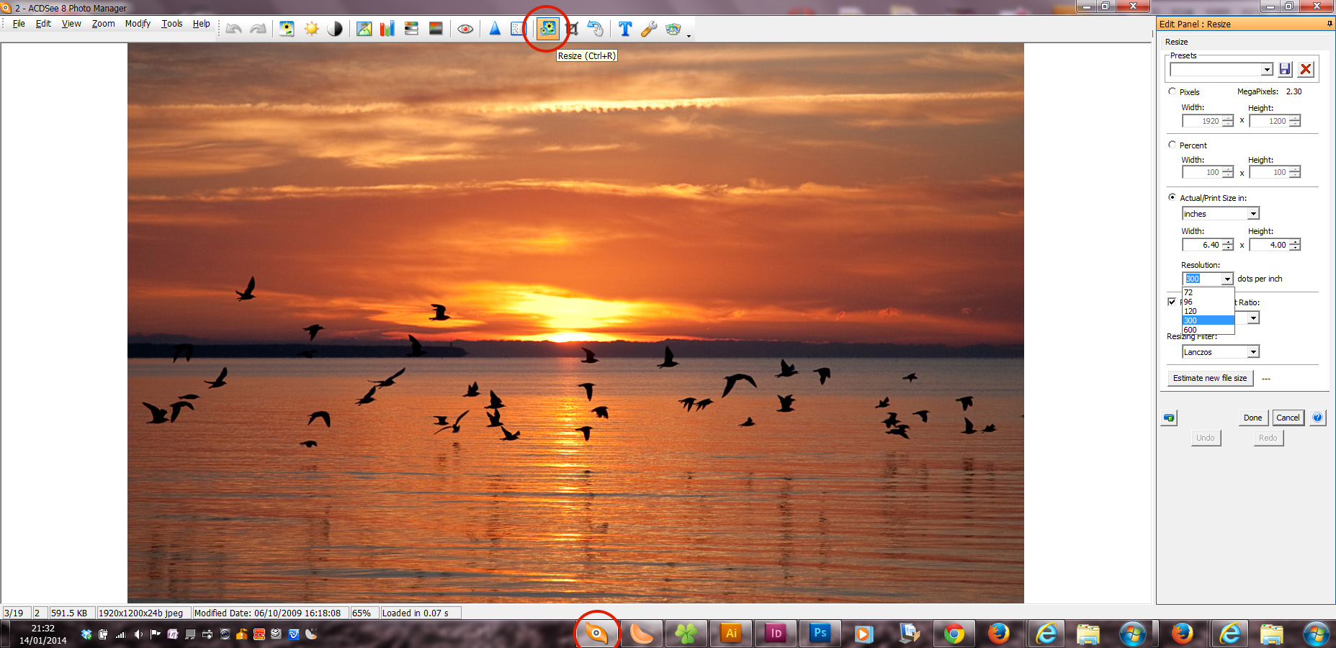
Task: Open the Presets dropdown
Action: pos(1267,69)
